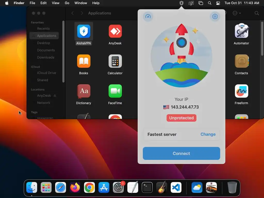The image size is (264, 198).
Task: Launch Google Chrome from the Dock
Action: pyautogui.click(x=89, y=187)
